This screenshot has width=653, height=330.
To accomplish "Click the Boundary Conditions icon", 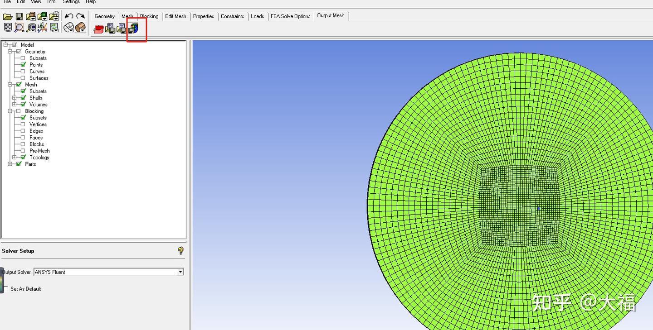I will 110,29.
